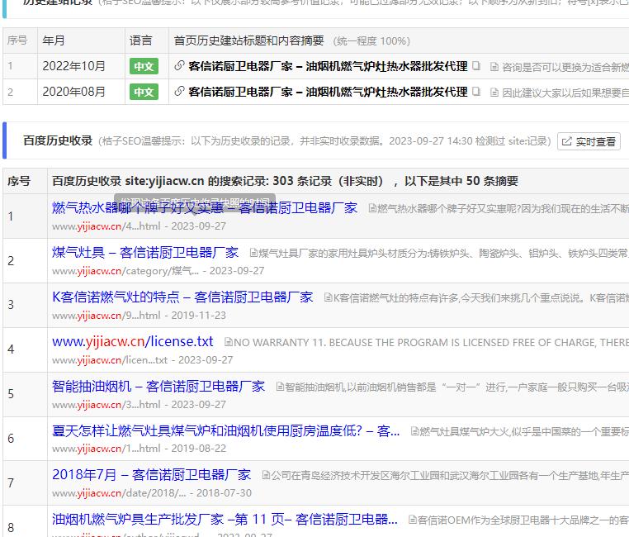Click the link icon in the 2020年08月 row
Screen dimensions: 629x537
pos(179,92)
